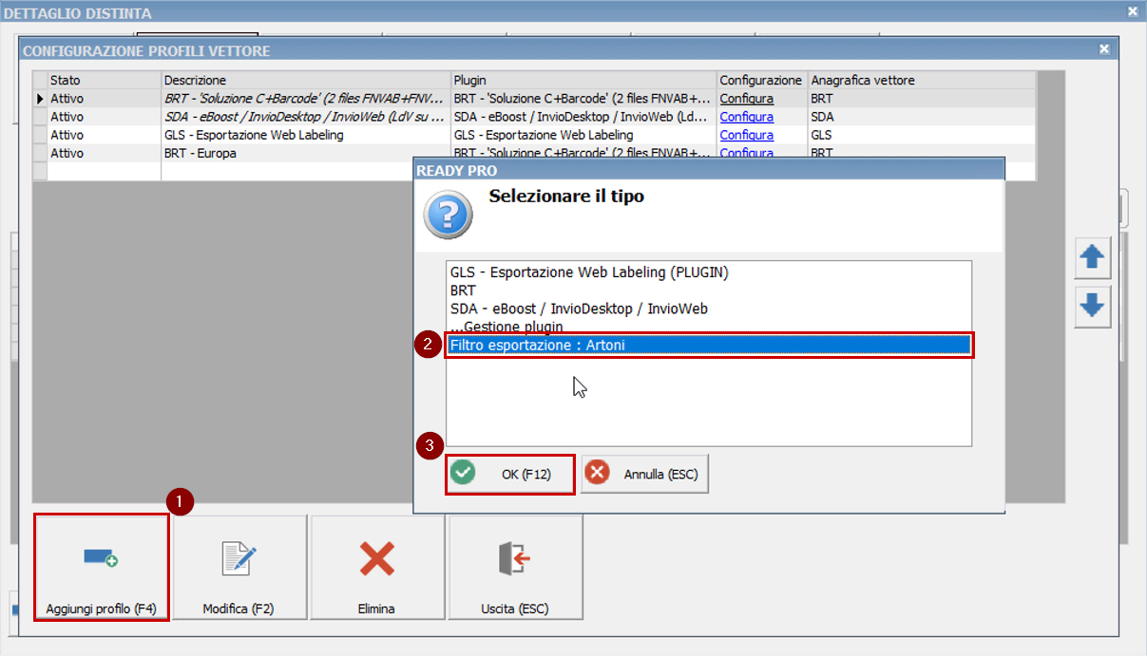Screen dimensions: 1147x656
Task: Cancel with the Annulla (ESC) button
Action: [644, 474]
